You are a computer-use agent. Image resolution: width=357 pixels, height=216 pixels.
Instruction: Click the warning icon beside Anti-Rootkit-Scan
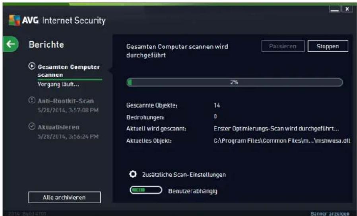click(32, 100)
